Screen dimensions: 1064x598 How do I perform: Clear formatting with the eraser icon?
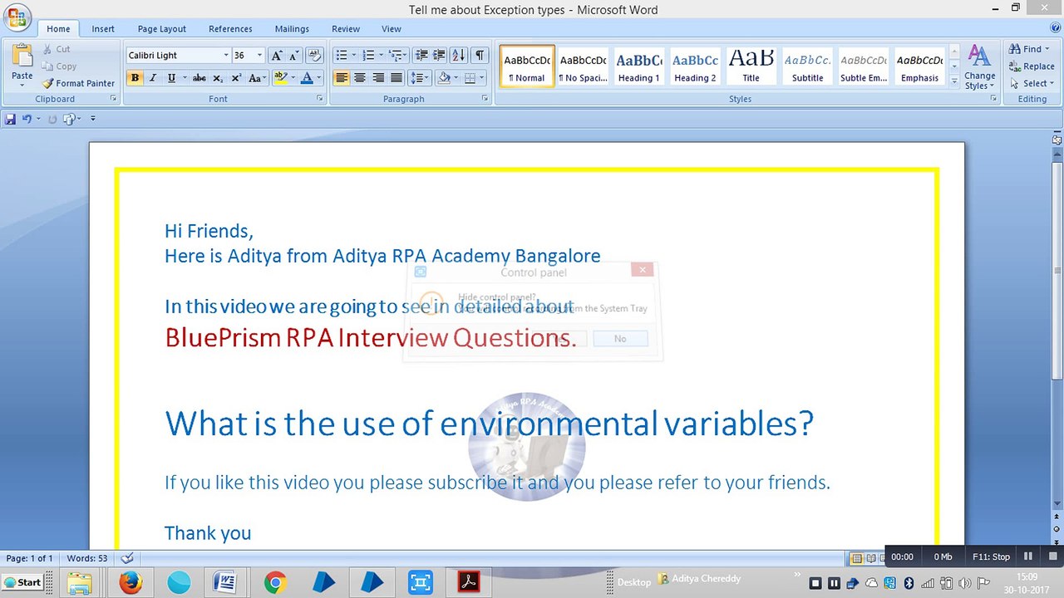[x=314, y=56]
